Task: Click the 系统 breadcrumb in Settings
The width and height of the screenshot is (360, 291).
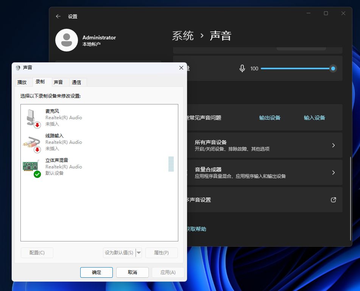Action: coord(183,36)
